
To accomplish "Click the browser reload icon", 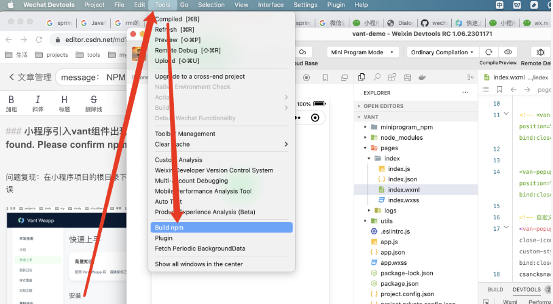I will [39, 40].
